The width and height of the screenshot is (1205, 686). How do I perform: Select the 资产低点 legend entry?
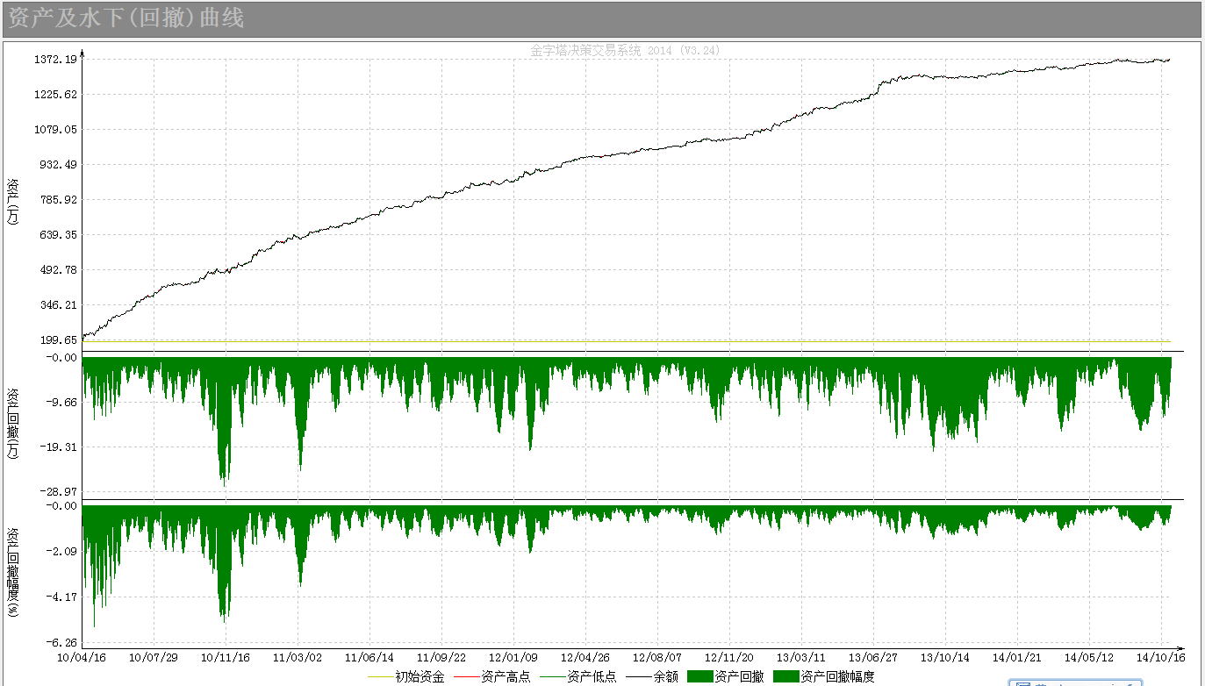point(577,677)
